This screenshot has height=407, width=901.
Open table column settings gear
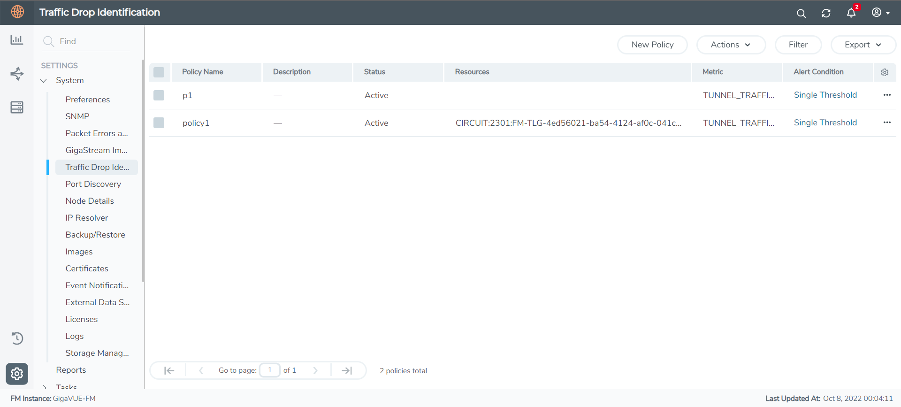coord(885,72)
